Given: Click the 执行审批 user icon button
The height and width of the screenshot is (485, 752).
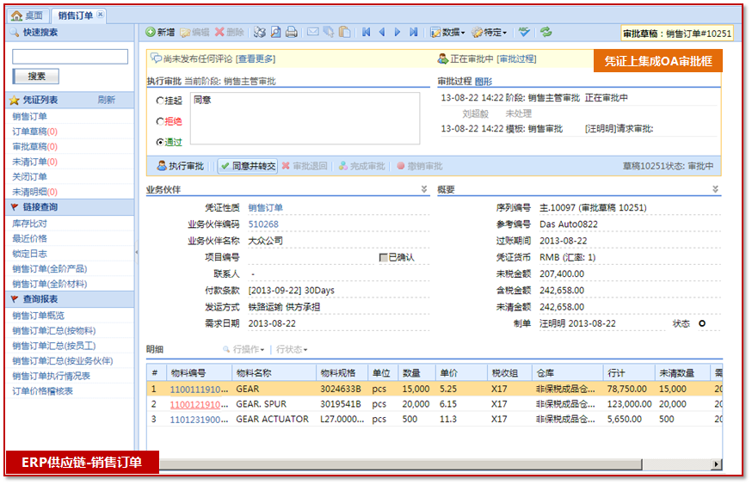Looking at the screenshot, I should pos(181,166).
